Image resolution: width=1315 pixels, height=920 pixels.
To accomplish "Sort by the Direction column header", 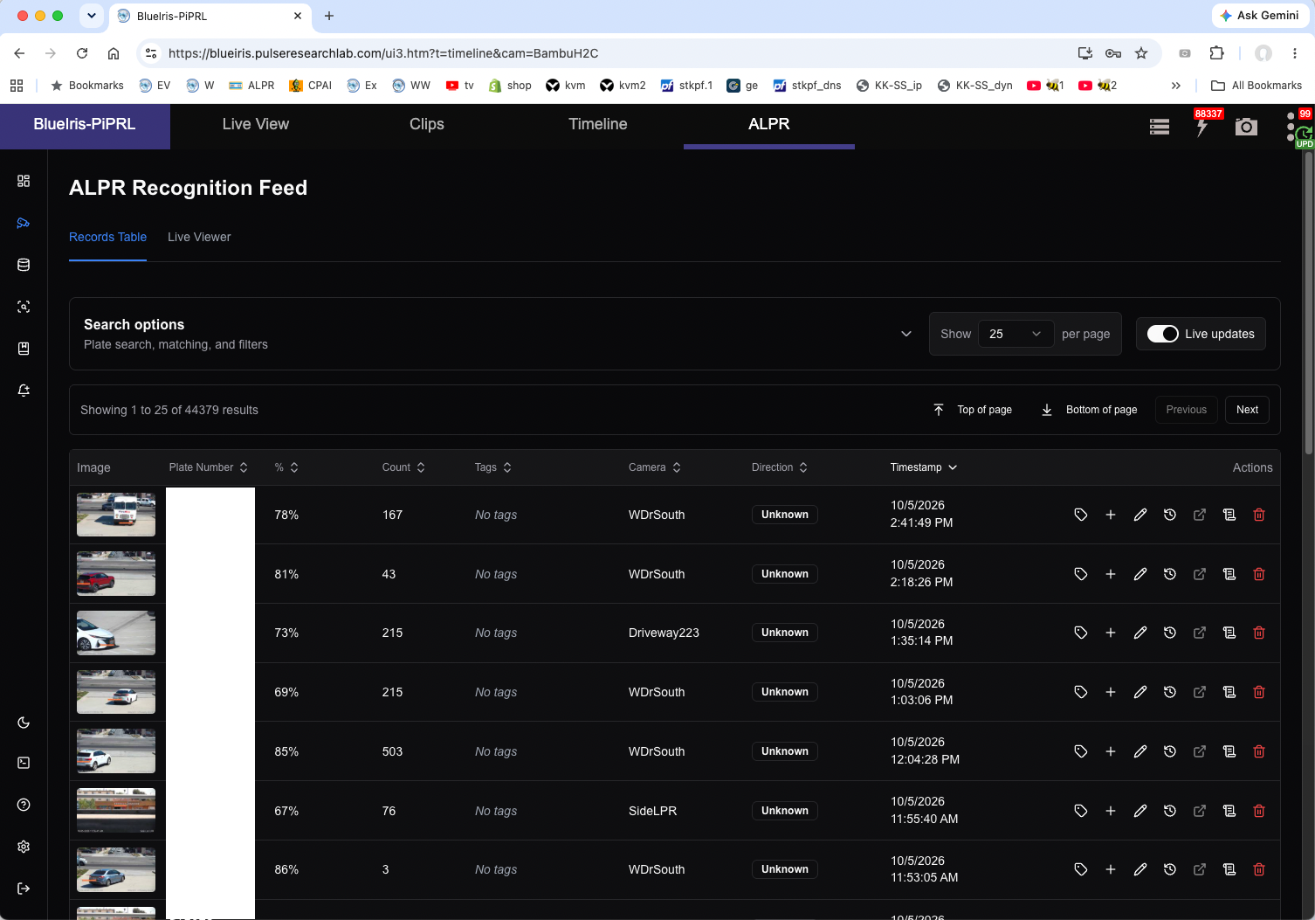I will coord(780,467).
